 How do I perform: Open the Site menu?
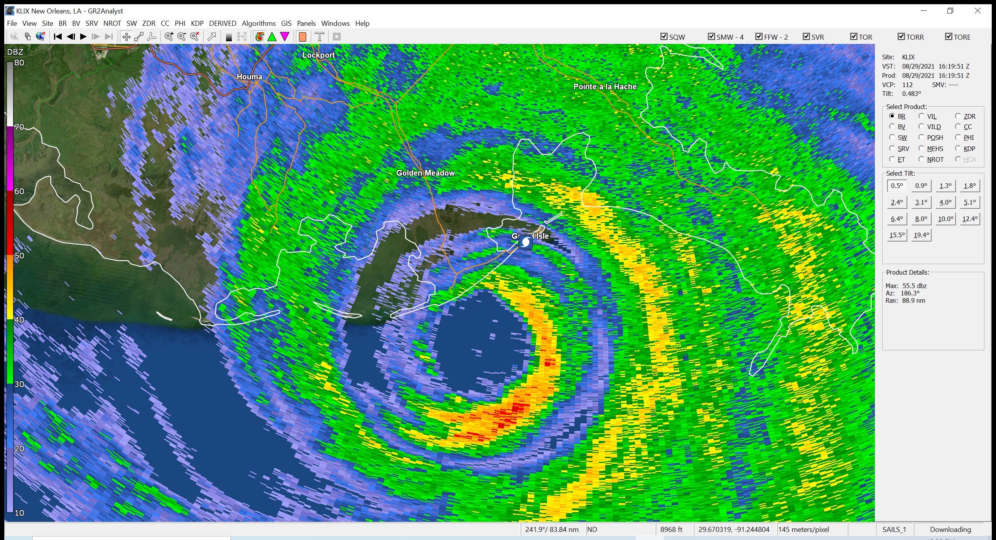(47, 23)
